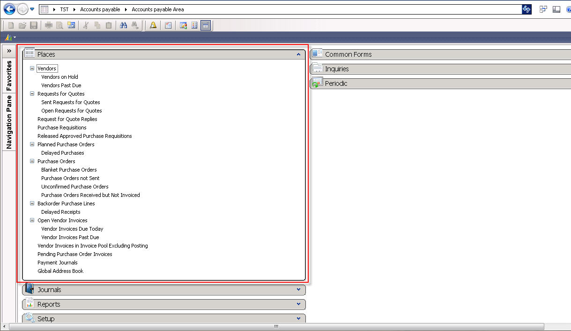Click Accounts payable in the breadcrumb path
The width and height of the screenshot is (571, 331).
[100, 9]
